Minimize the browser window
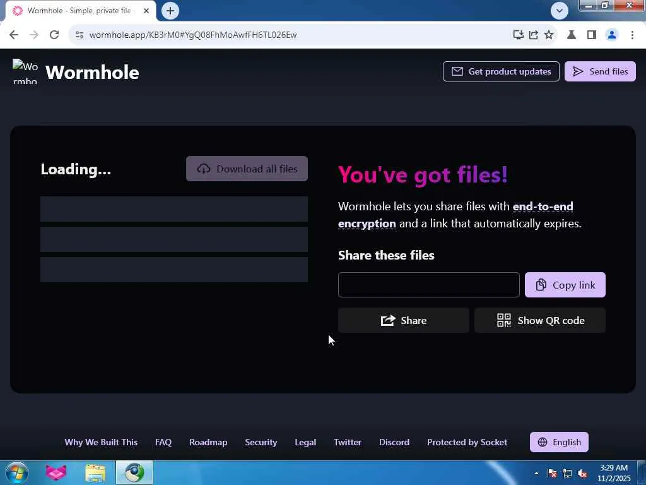This screenshot has width=646, height=485. (x=589, y=5)
